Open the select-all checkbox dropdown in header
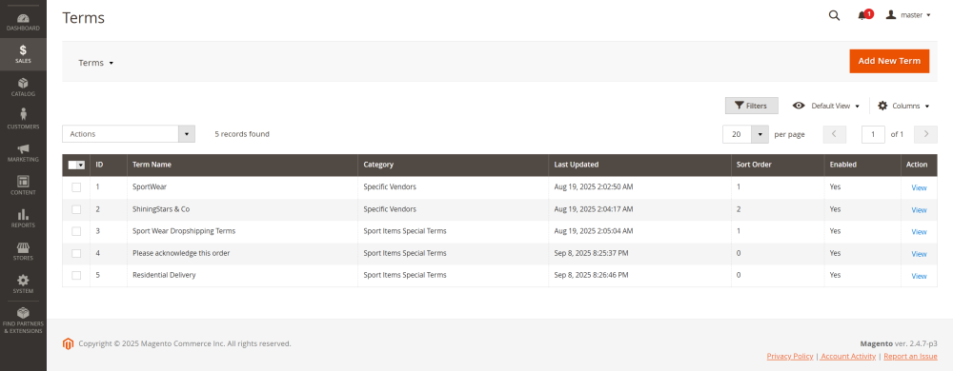 pyautogui.click(x=80, y=165)
